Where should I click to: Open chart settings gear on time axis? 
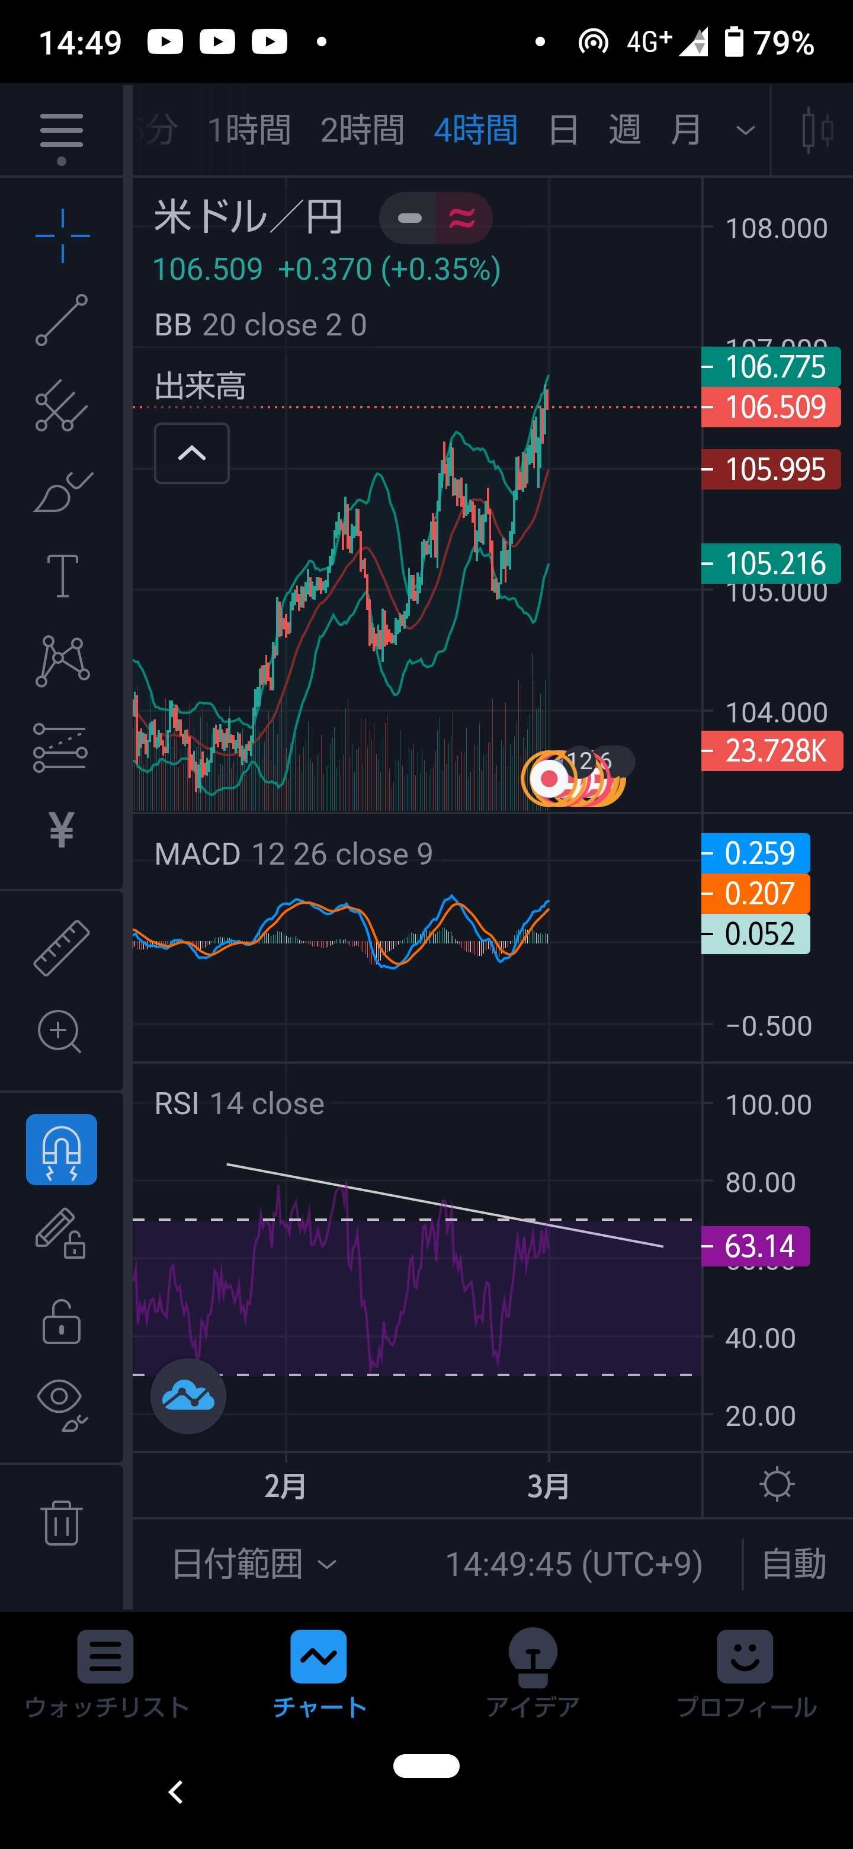pos(777,1485)
